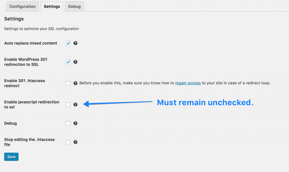Click the Stop editing the .htaccess file label
The height and width of the screenshot is (172, 289).
click(x=29, y=142)
